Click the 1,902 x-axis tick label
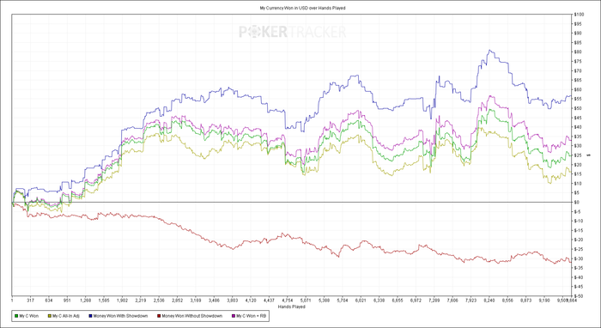Screen dimensions: 601x328 [x=122, y=301]
